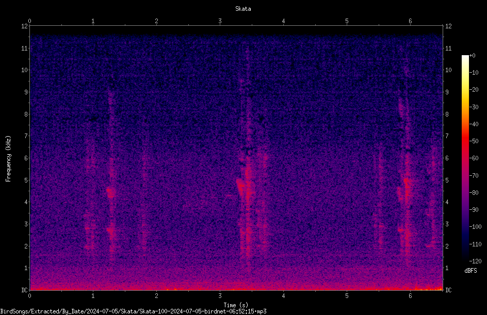Click the '-10' color scale label
The height and width of the screenshot is (315, 487).
click(x=474, y=73)
